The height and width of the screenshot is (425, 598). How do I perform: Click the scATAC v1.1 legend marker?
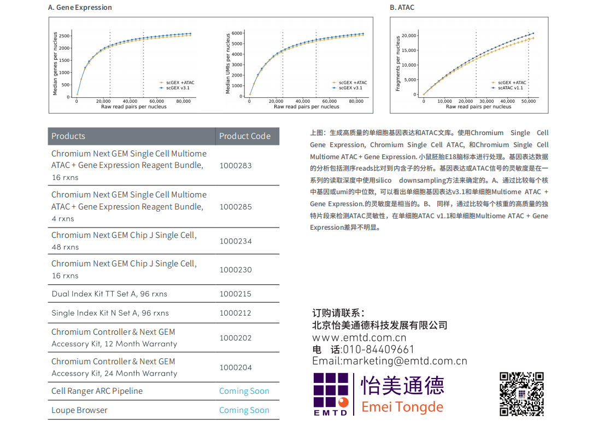(493, 88)
